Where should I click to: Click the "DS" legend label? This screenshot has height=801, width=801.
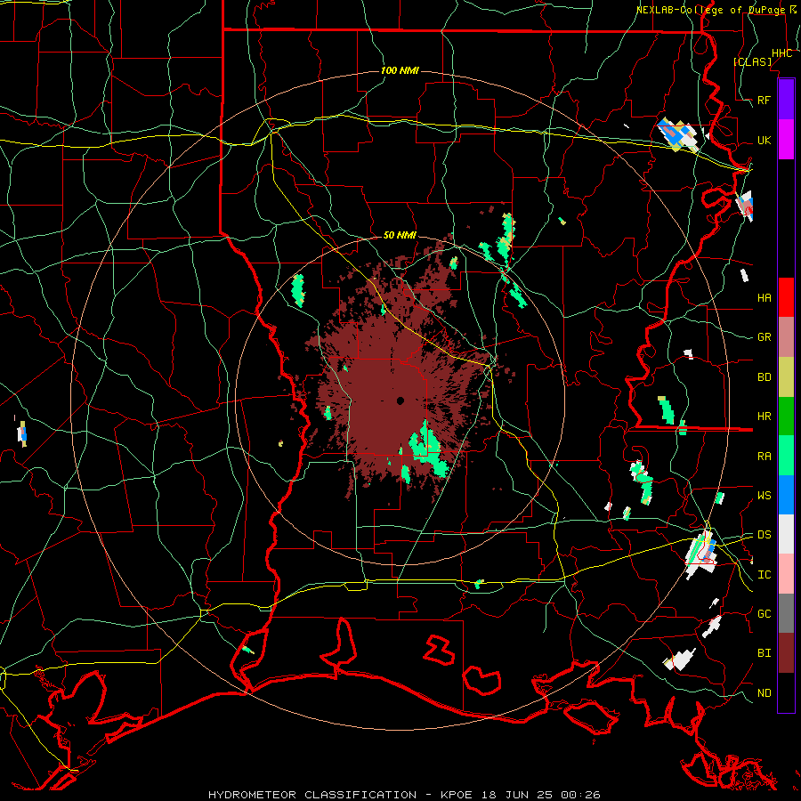(x=764, y=534)
